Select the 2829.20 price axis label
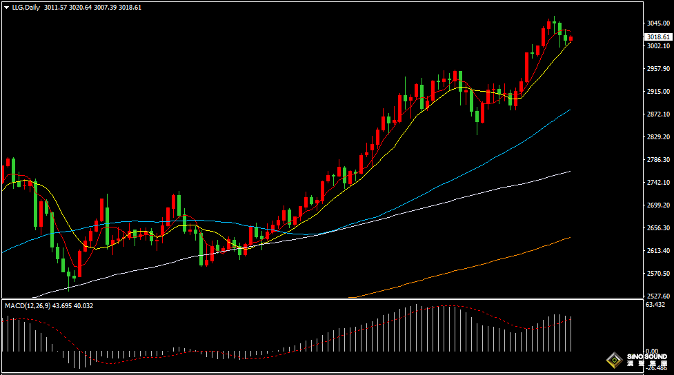This screenshot has width=674, height=375. [658, 137]
